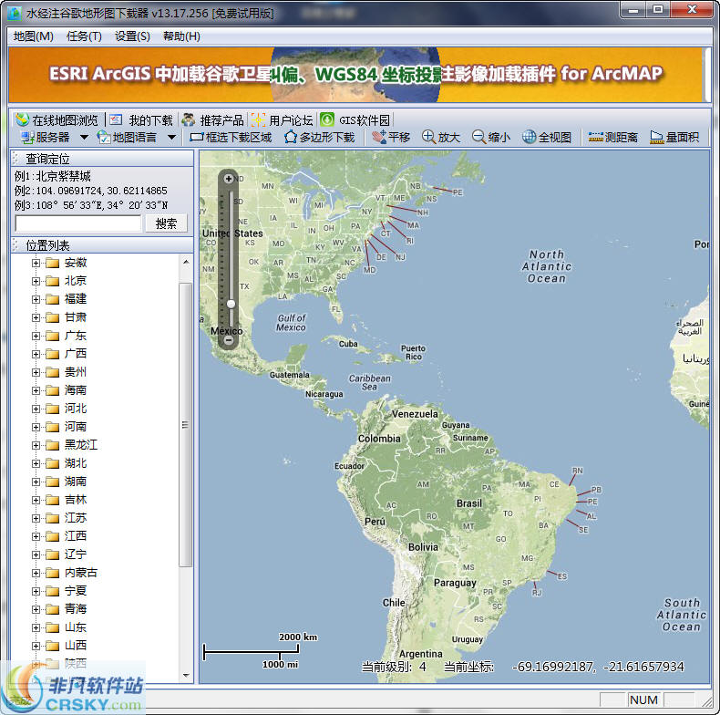Open the 任务(T) menu
Image resolution: width=720 pixels, height=715 pixels.
(84, 36)
